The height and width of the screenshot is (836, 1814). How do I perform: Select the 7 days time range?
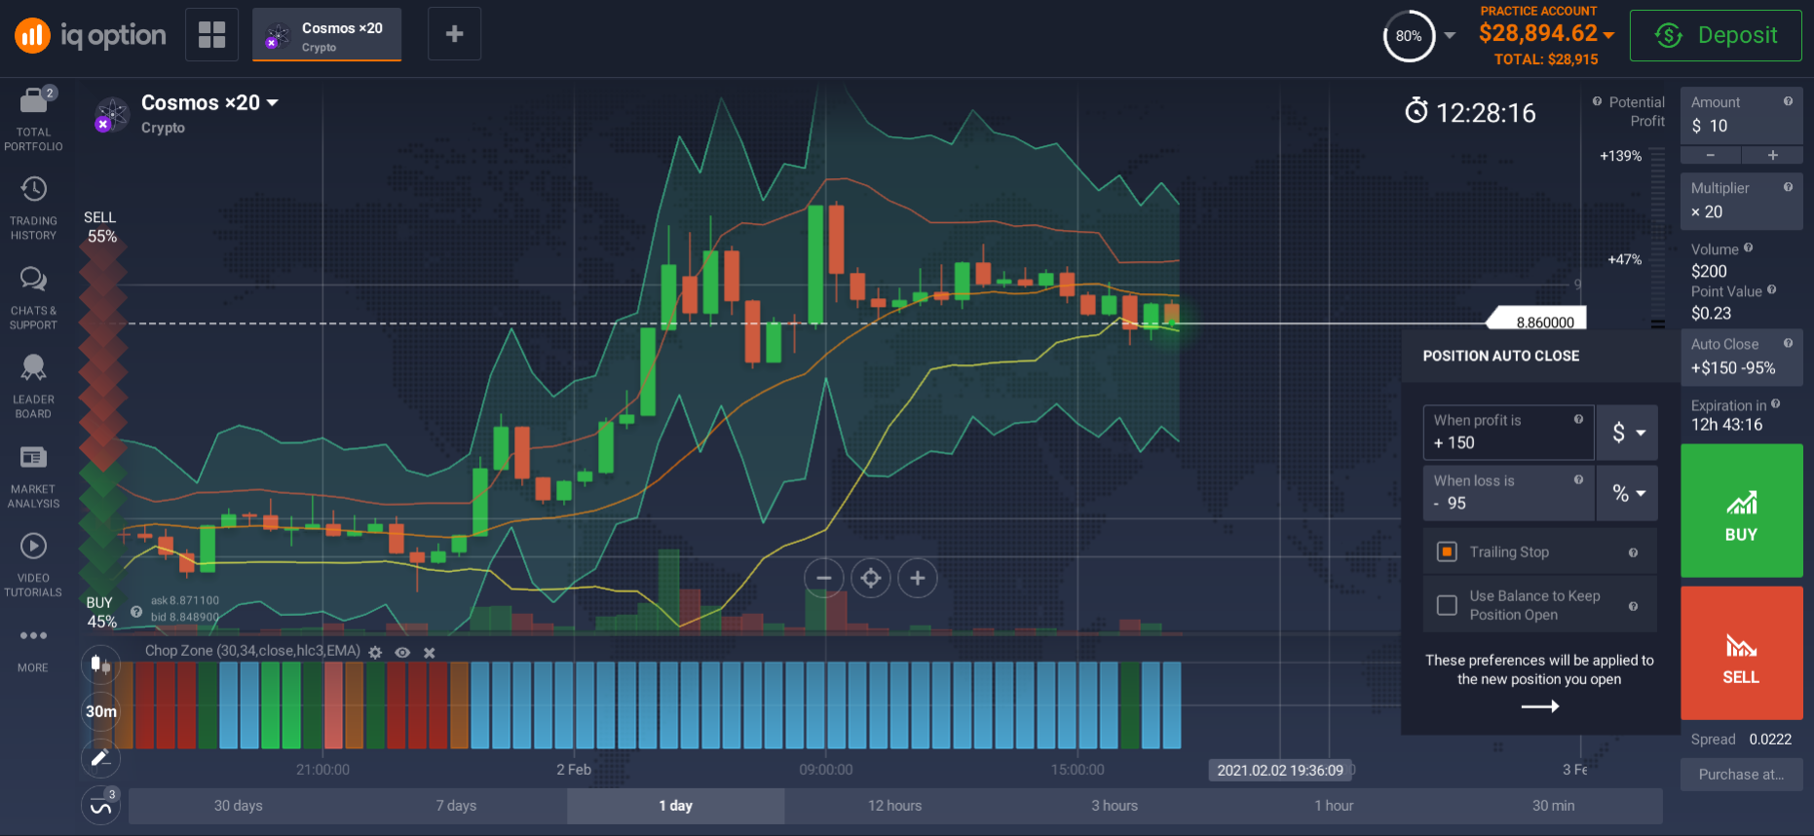[456, 806]
